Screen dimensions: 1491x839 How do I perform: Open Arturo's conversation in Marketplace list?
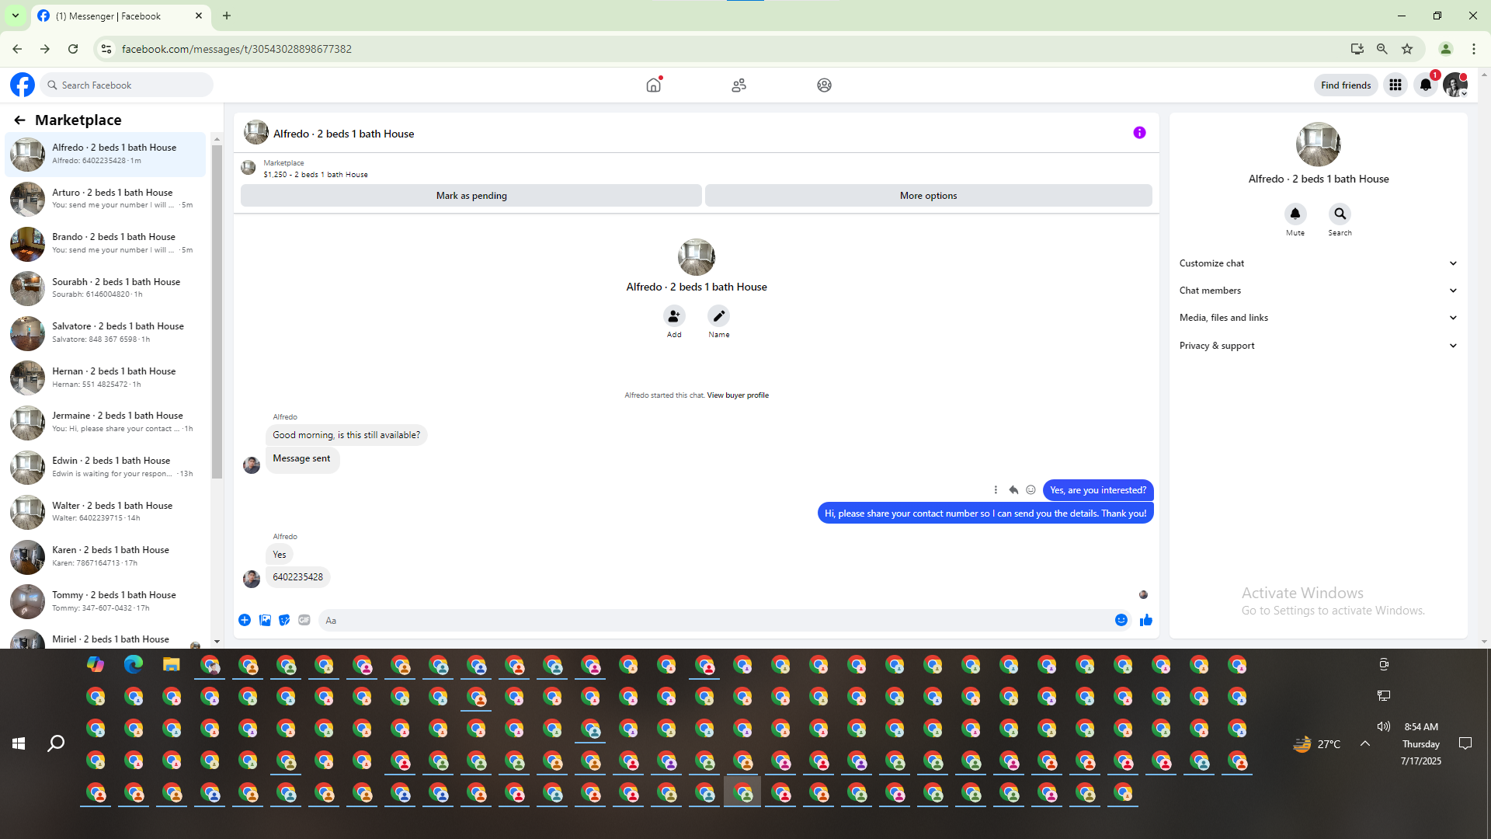(x=106, y=199)
